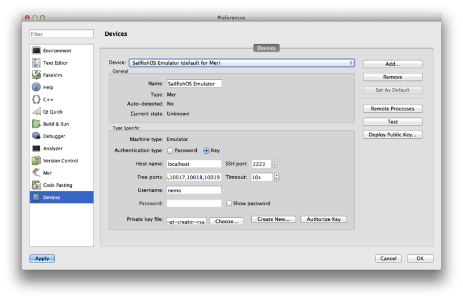
Task: Click the Analyzer icon
Action: (x=36, y=149)
